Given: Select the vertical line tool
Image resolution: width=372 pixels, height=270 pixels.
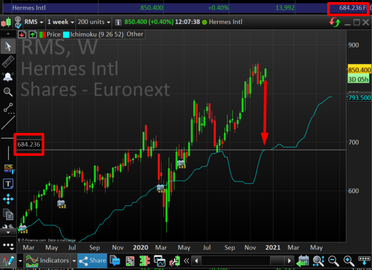Looking at the screenshot, I should [8, 153].
